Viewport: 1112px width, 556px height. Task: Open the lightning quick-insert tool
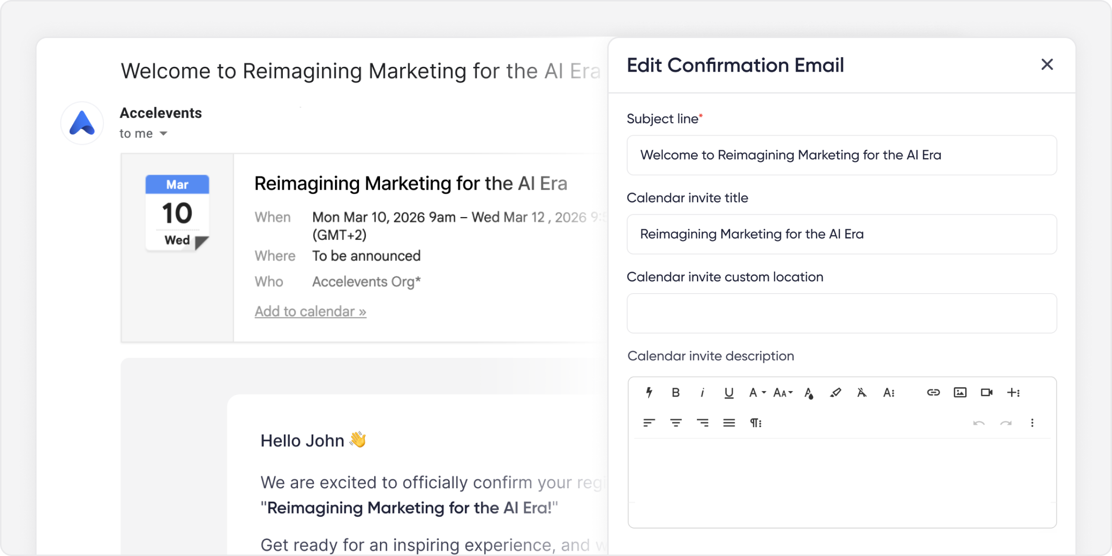649,393
